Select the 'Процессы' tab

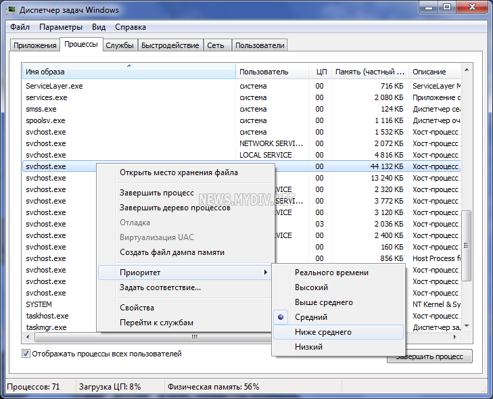tap(81, 45)
